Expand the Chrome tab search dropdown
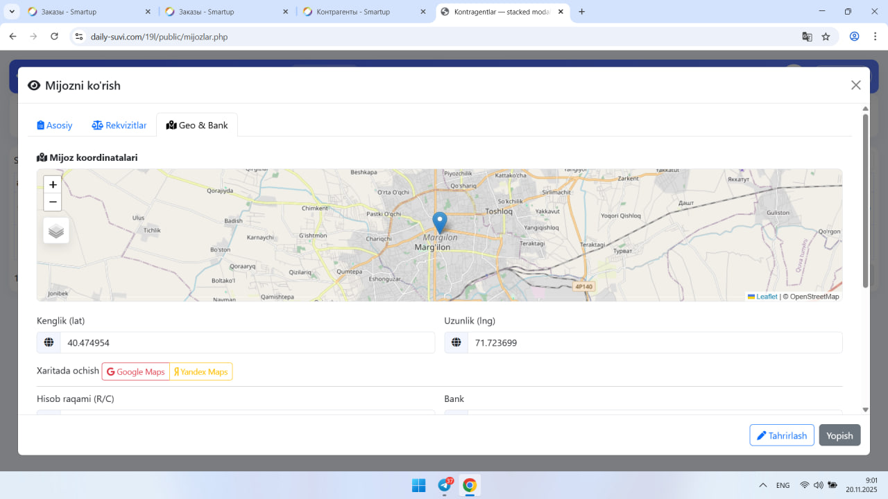 click(12, 12)
